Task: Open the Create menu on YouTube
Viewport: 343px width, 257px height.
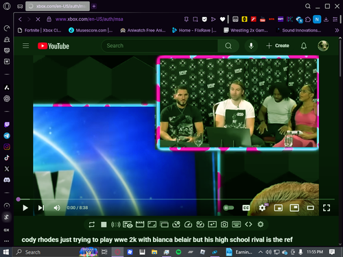Action: click(x=278, y=46)
